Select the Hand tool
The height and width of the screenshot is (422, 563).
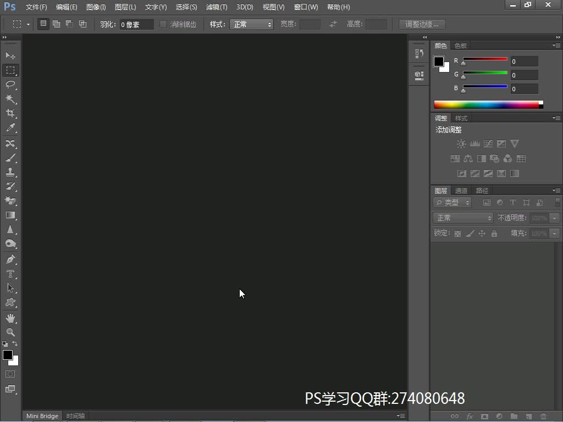(x=10, y=318)
